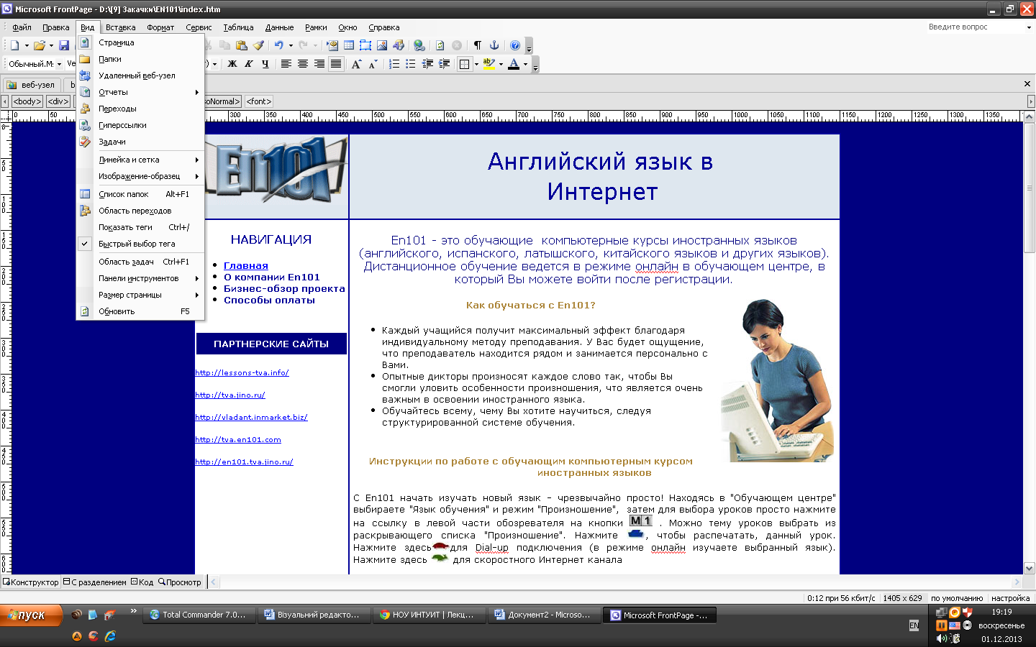Open FrontPage Help question mark icon

515,45
